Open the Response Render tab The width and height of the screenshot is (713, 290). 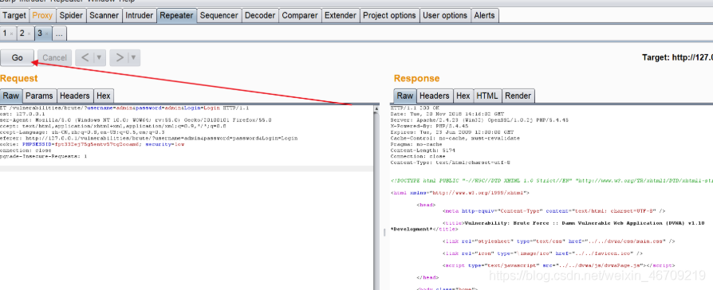pos(518,96)
